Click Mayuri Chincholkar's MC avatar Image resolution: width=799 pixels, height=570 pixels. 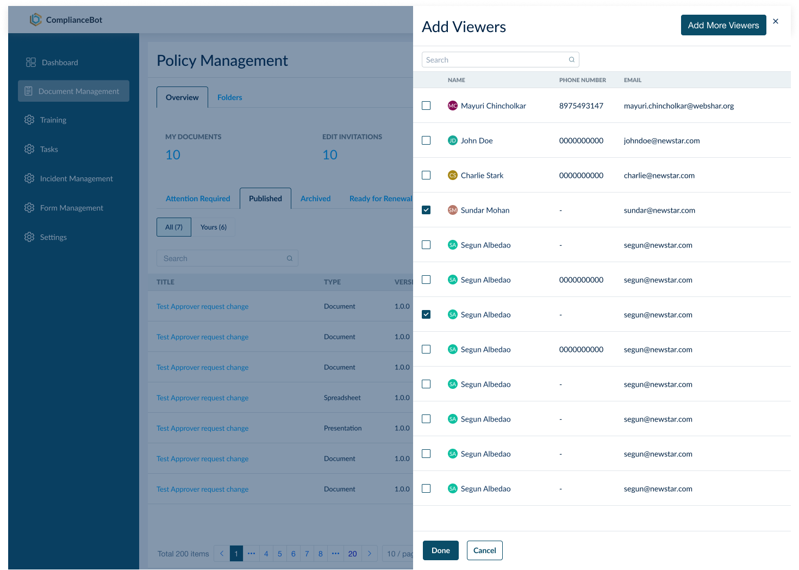click(x=452, y=106)
